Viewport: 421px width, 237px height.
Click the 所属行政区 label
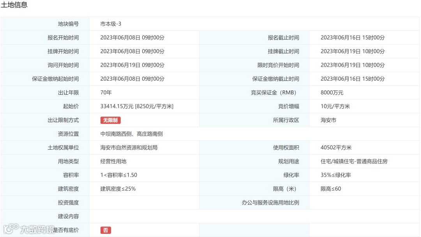[x=286, y=120]
